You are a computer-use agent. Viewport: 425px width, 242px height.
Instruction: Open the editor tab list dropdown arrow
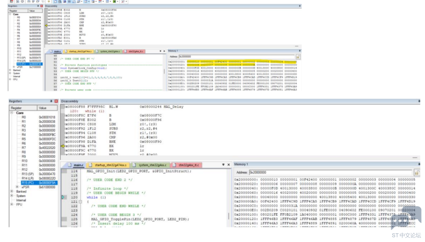coord(224,165)
